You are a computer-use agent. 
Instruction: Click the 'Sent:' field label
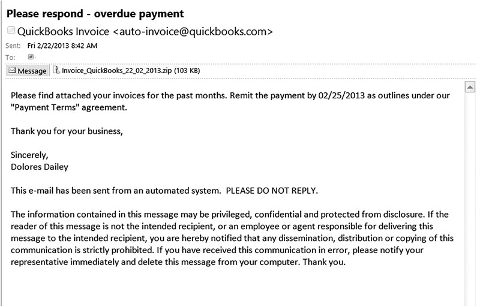[x=13, y=46]
